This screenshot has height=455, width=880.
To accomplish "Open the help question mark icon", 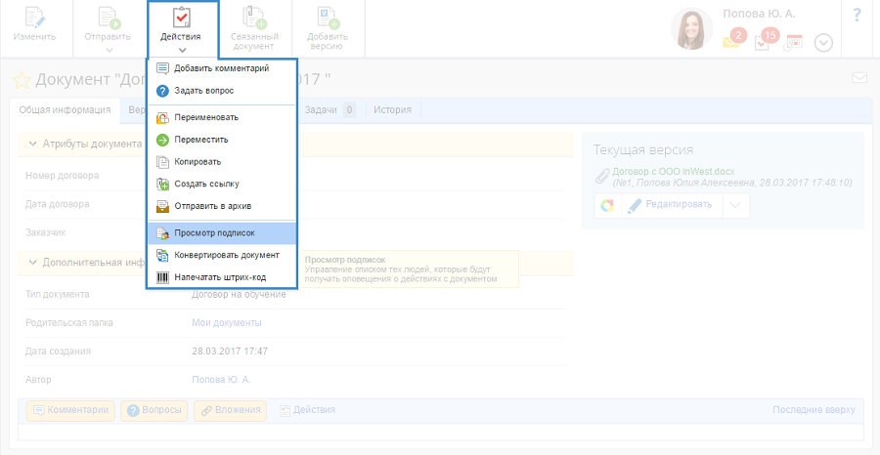I will click(857, 15).
